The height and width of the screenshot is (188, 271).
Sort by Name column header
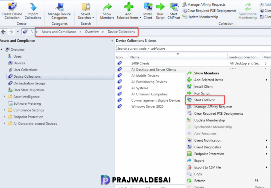click(178, 57)
